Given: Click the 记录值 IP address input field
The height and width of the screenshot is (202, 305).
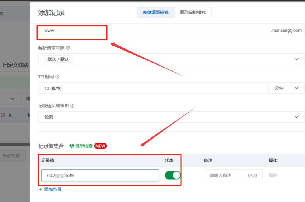Looking at the screenshot, I should (100, 175).
